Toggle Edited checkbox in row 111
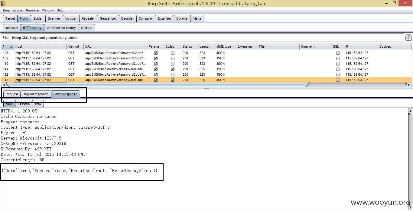The width and height of the screenshot is (413, 211). (173, 69)
